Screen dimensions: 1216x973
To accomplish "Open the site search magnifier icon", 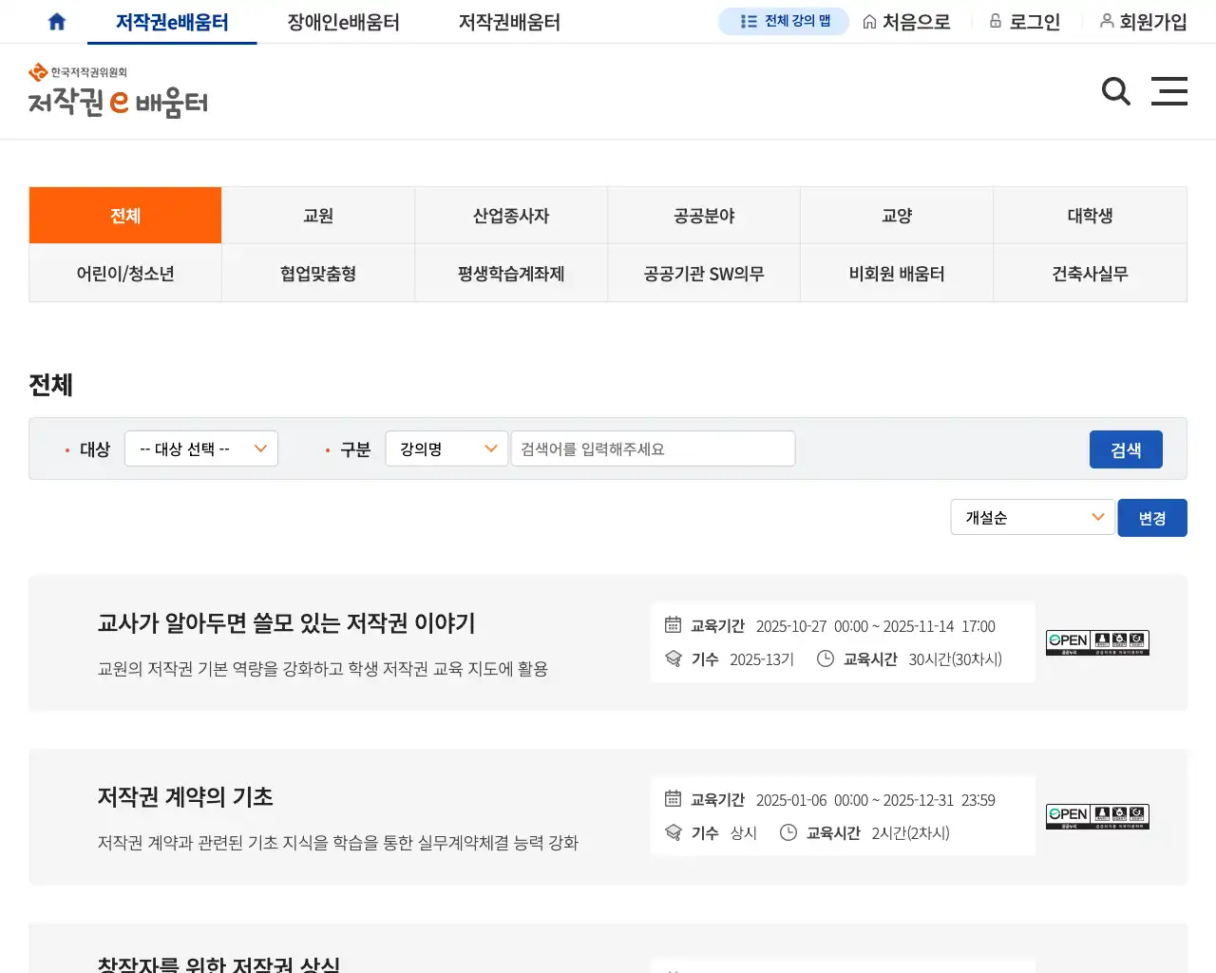I will point(1115,91).
